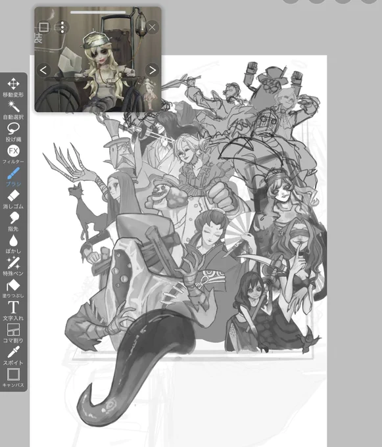Screen dimensions: 382x447
Task: Select the ブラシ brush tool
Action: coord(13,177)
